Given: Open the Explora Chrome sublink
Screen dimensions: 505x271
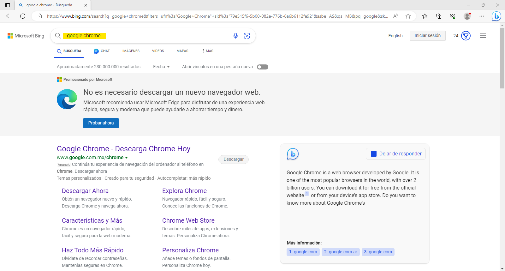Looking at the screenshot, I should [184, 191].
